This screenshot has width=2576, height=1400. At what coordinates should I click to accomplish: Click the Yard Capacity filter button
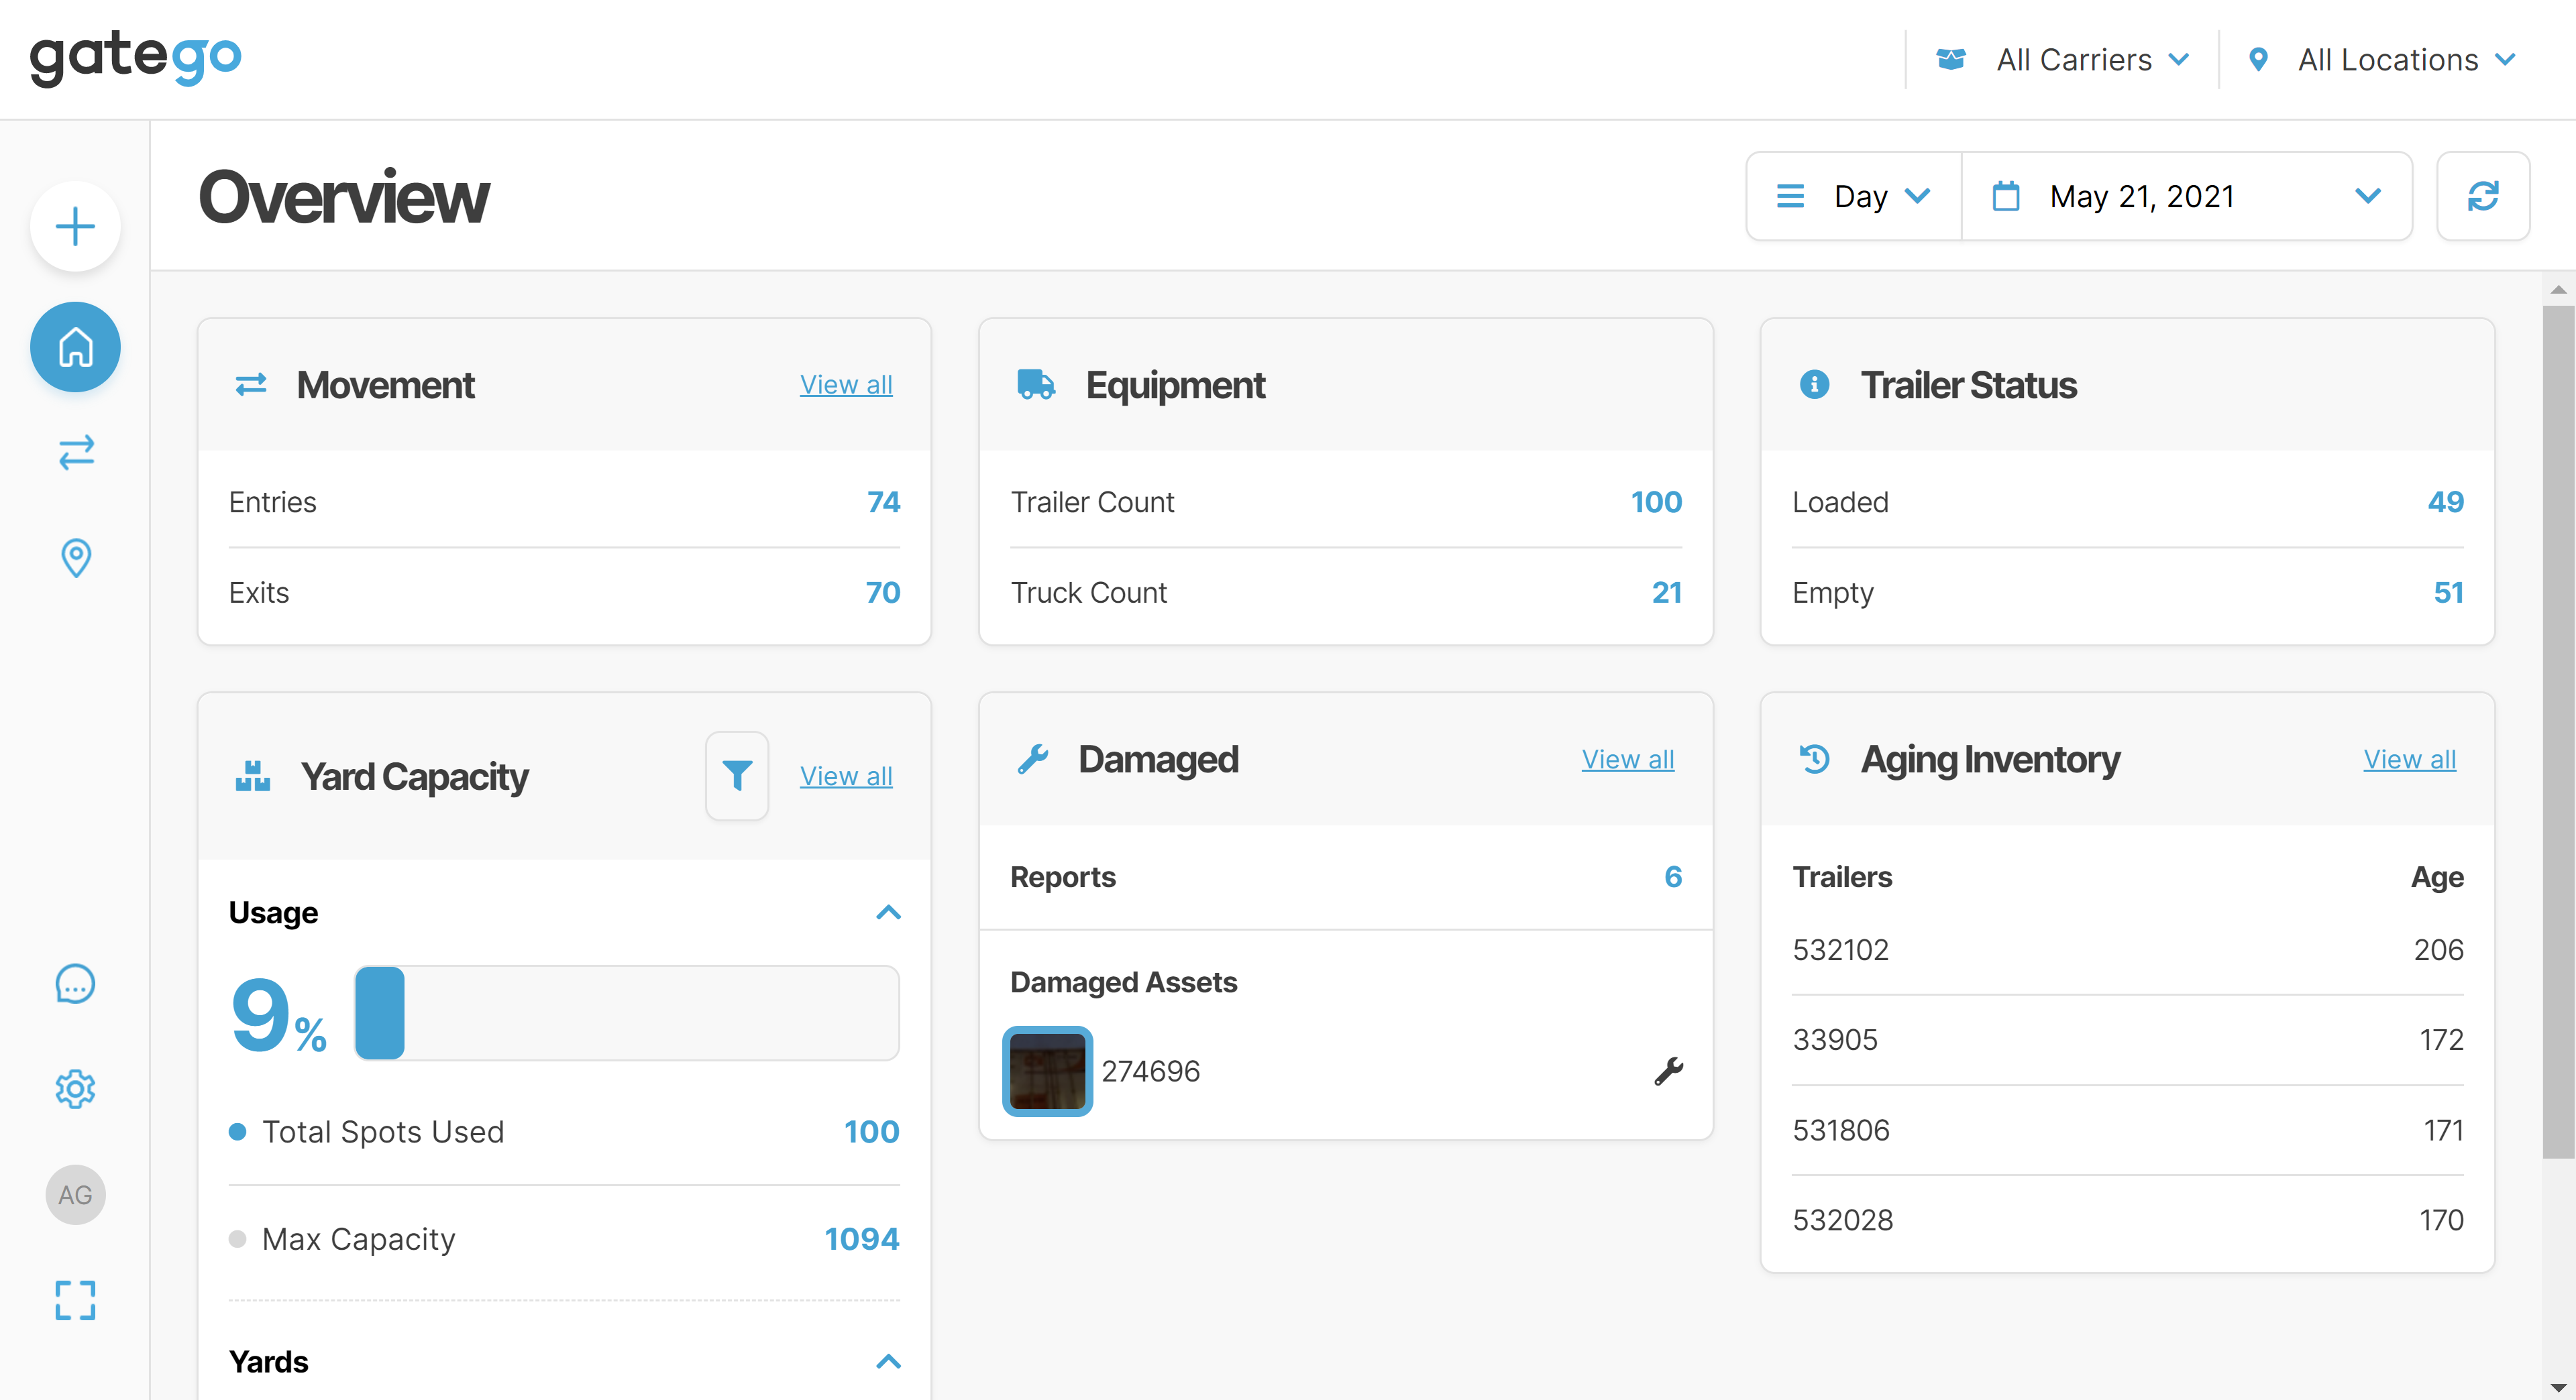(x=737, y=776)
